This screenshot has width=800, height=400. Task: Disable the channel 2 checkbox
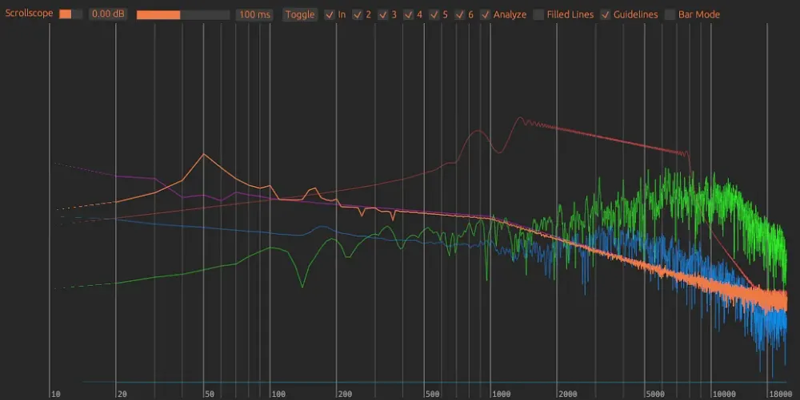click(358, 14)
